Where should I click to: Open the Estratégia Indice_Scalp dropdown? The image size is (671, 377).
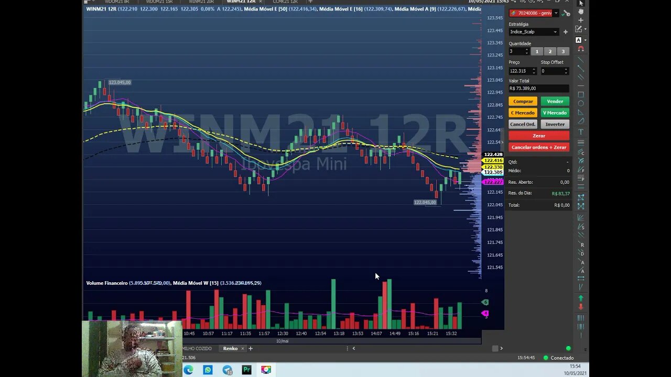tap(534, 32)
